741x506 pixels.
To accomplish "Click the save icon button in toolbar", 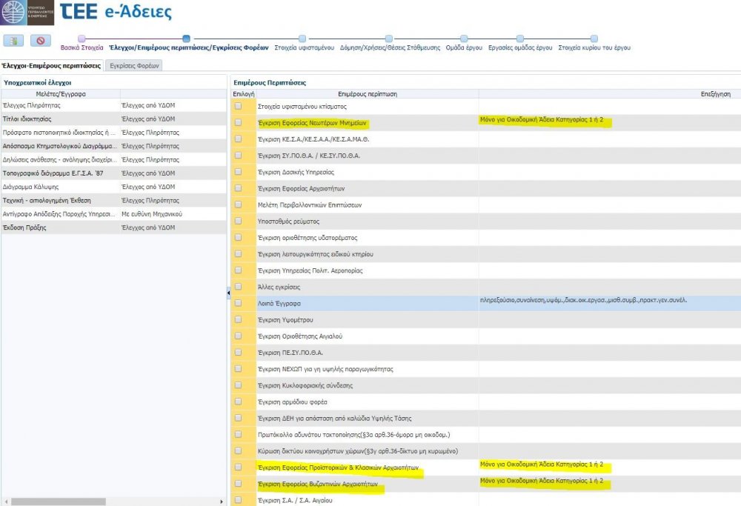I will tap(14, 41).
